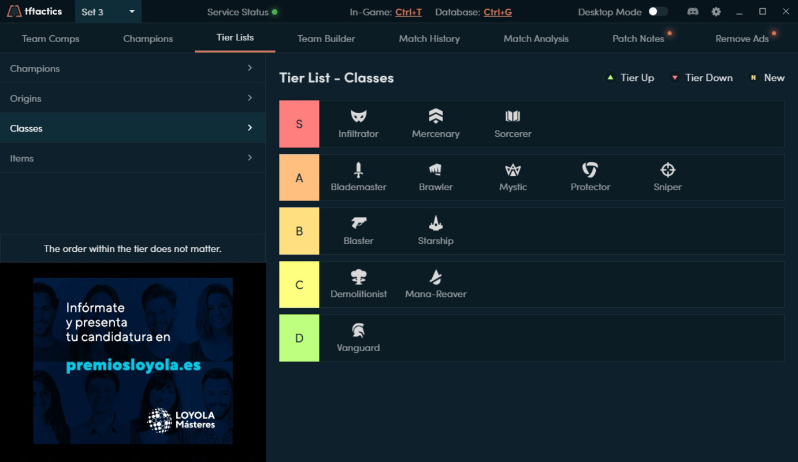Select the Tier Lists tab
The image size is (798, 462).
click(x=235, y=38)
